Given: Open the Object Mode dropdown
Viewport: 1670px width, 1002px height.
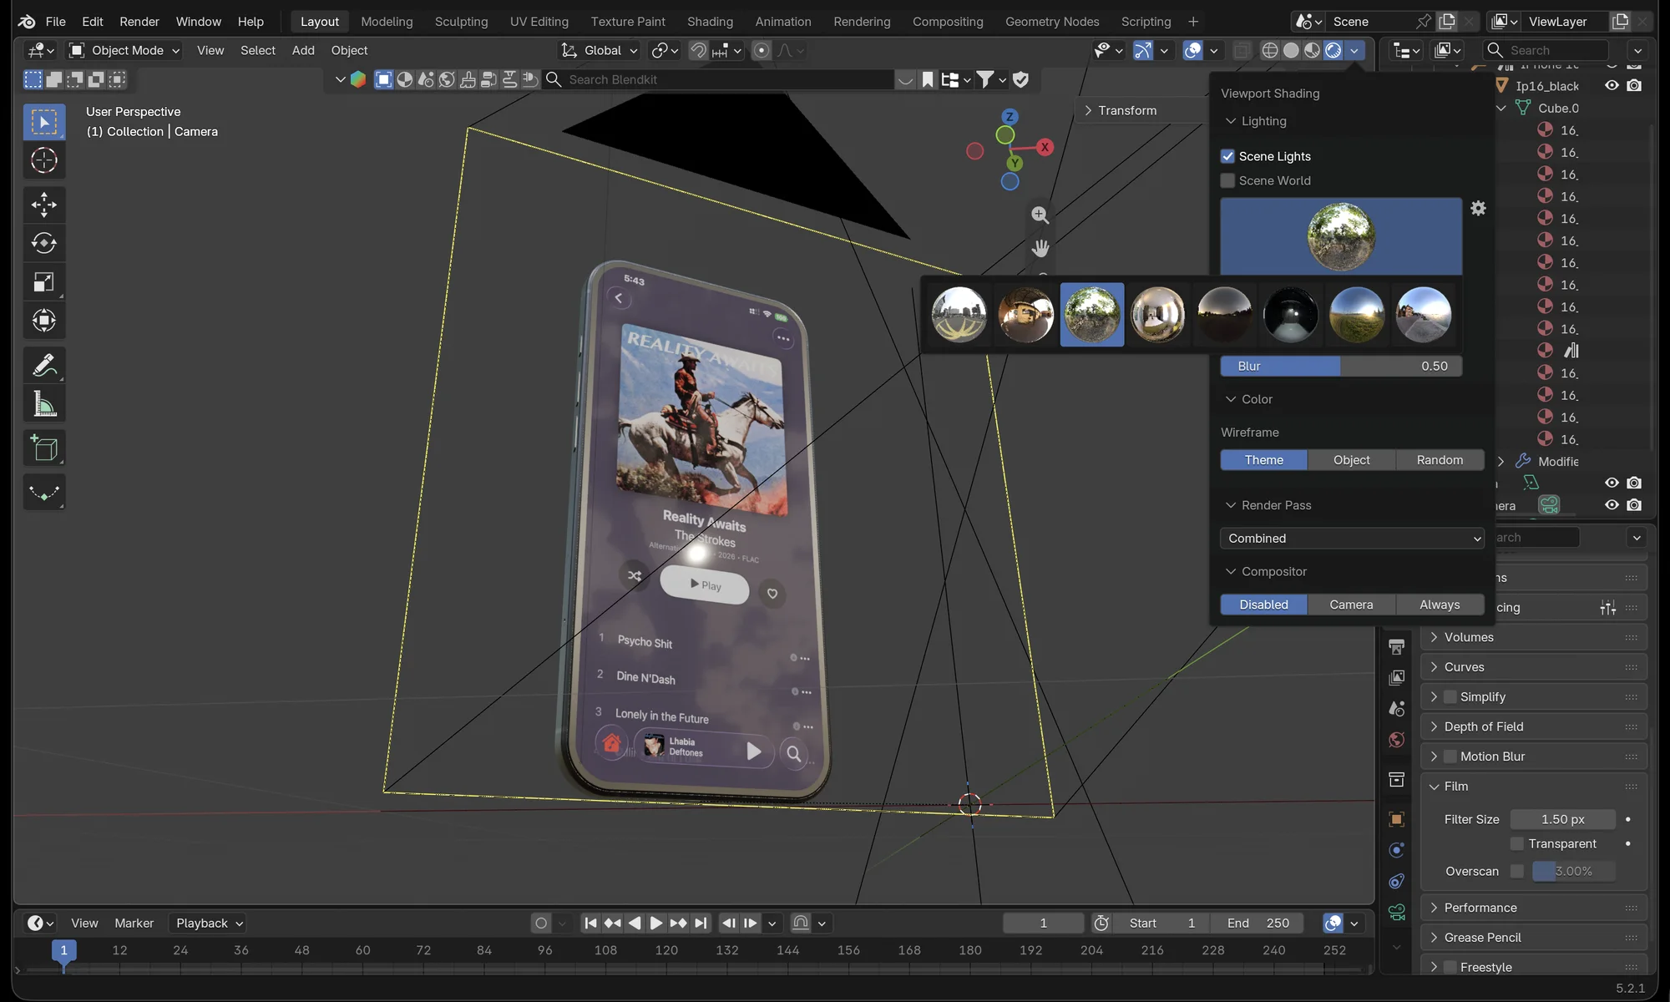Looking at the screenshot, I should point(124,50).
